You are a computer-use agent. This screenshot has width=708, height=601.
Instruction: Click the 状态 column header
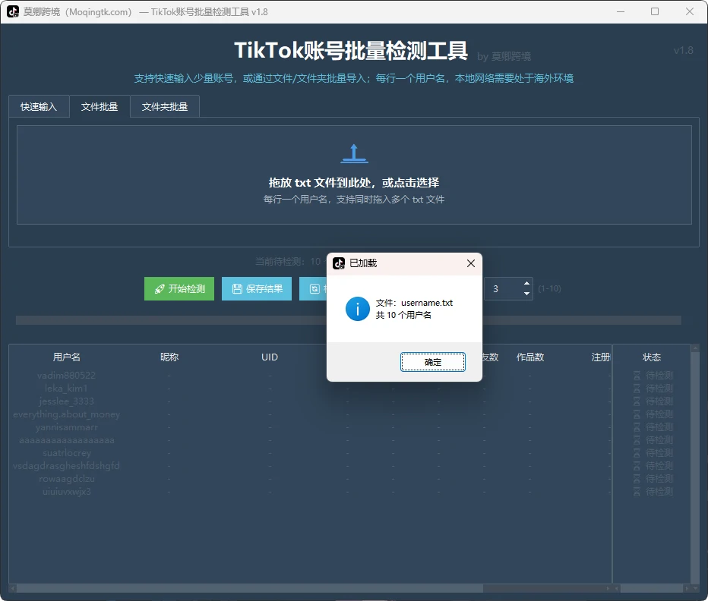(652, 357)
